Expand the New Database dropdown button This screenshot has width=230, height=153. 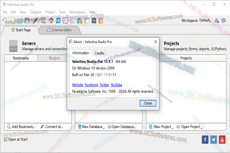click(x=91, y=127)
